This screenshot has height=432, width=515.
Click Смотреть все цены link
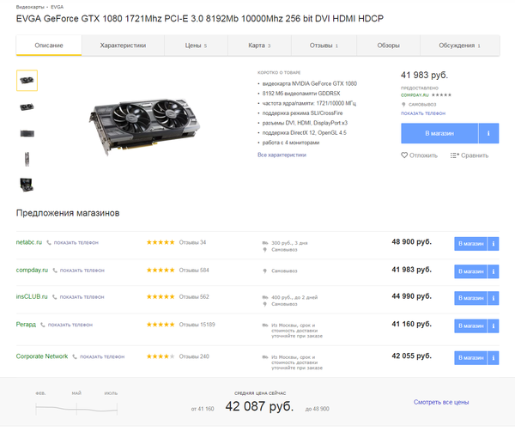click(x=441, y=402)
